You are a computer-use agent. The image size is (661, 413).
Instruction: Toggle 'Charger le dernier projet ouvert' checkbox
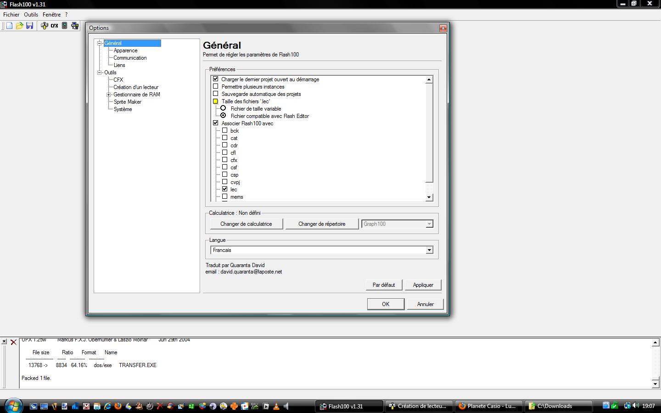[x=215, y=79]
